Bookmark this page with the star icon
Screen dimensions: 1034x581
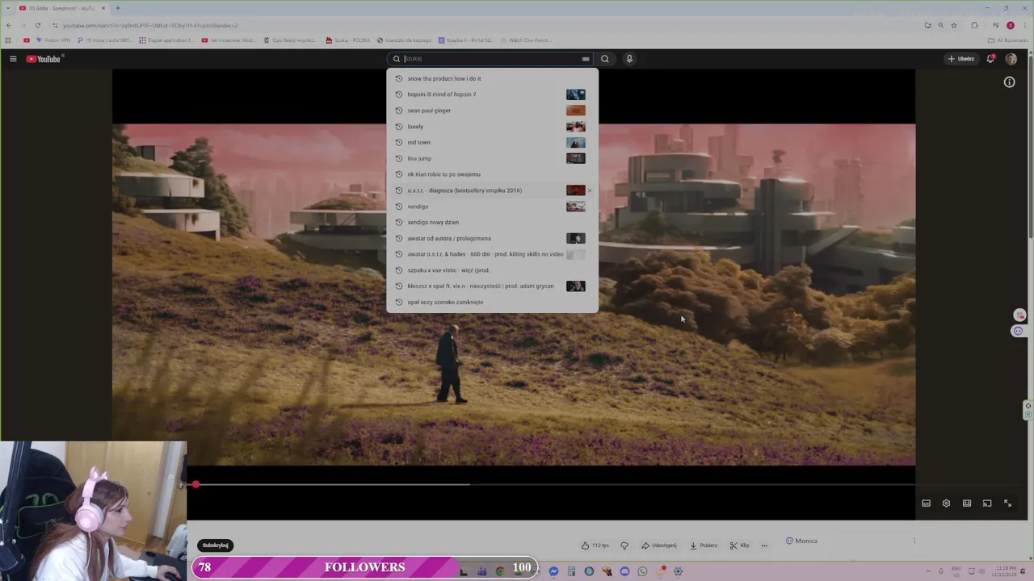954,25
